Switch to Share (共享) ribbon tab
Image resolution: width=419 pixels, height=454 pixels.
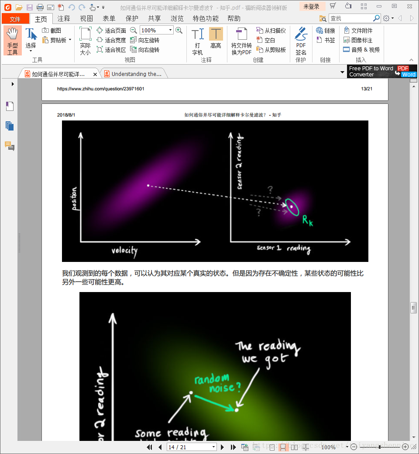[155, 19]
